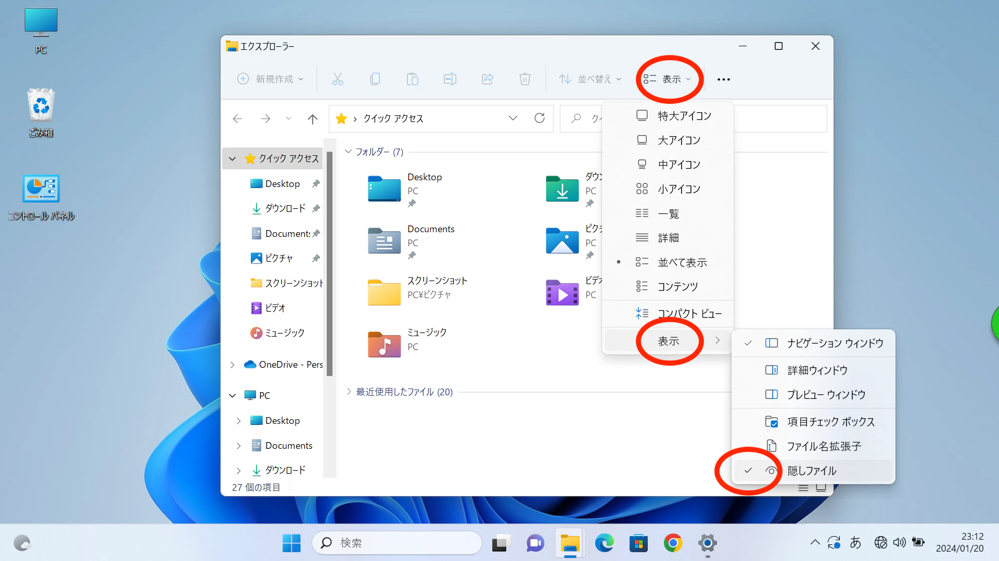Open recent locations dropdown chevron
999x561 pixels.
coord(288,119)
